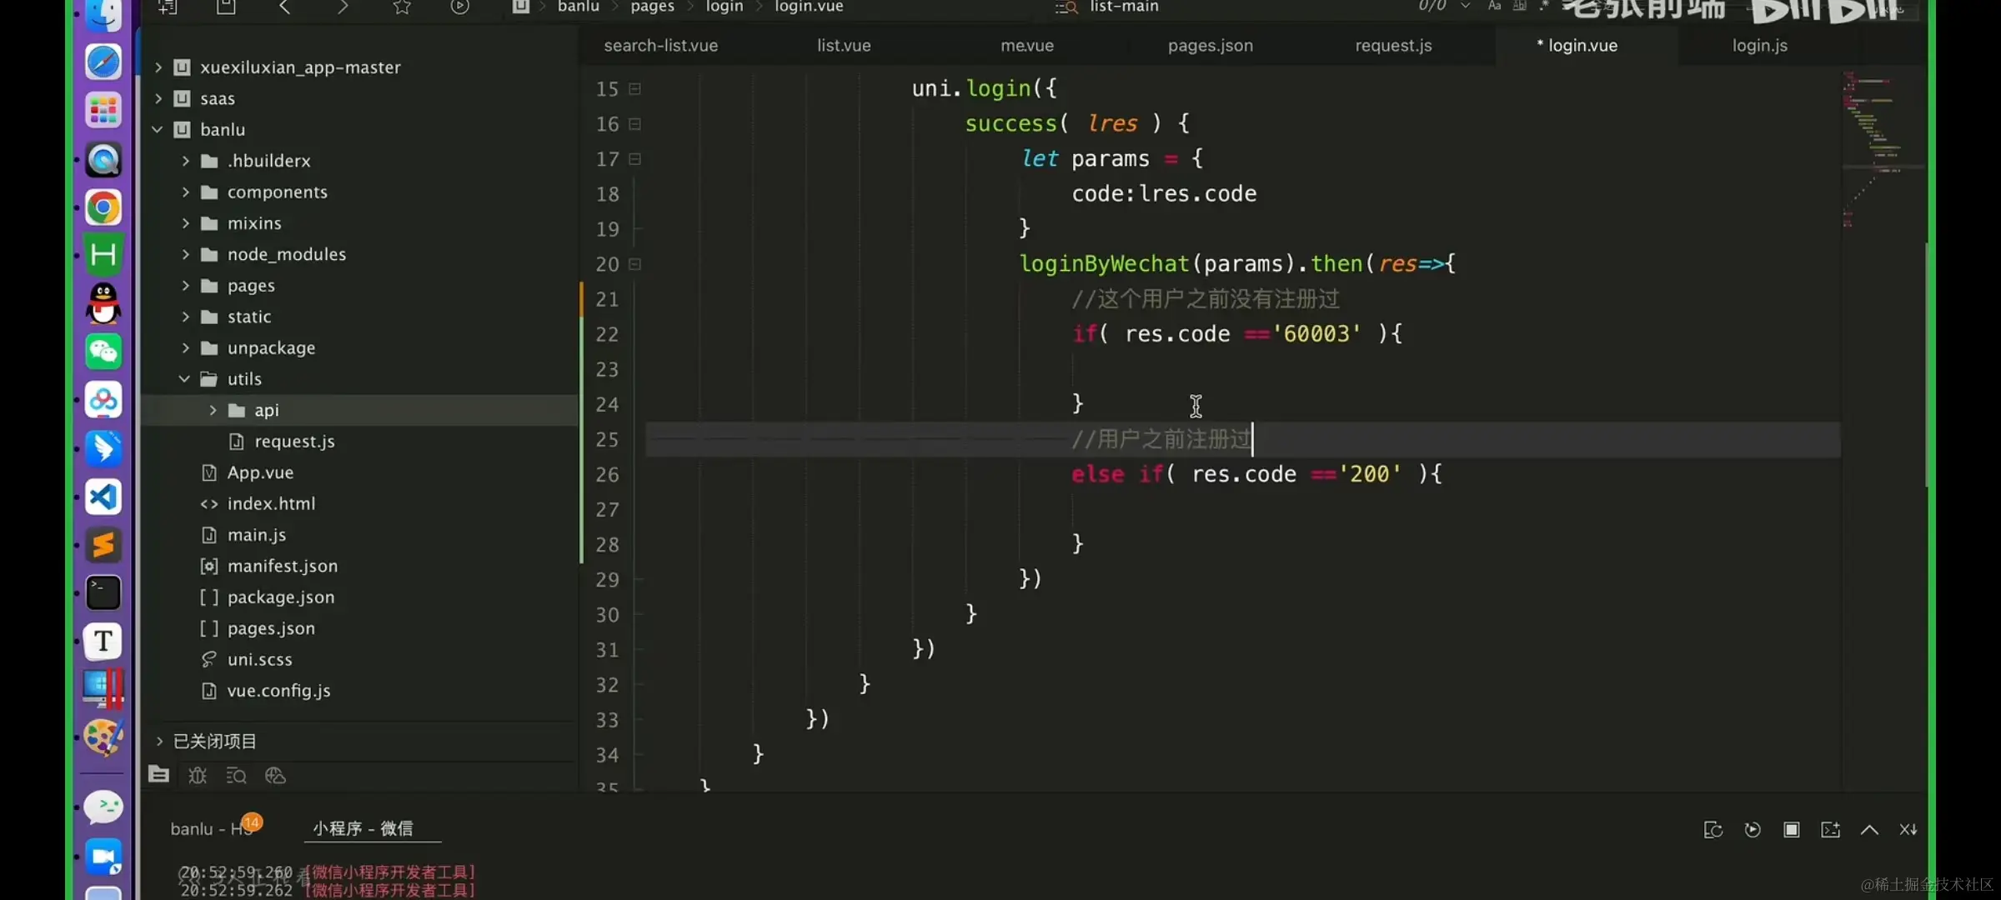Screen dimensions: 2001x900
Task: Click the bookmark star icon in top toolbar
Action: [402, 7]
